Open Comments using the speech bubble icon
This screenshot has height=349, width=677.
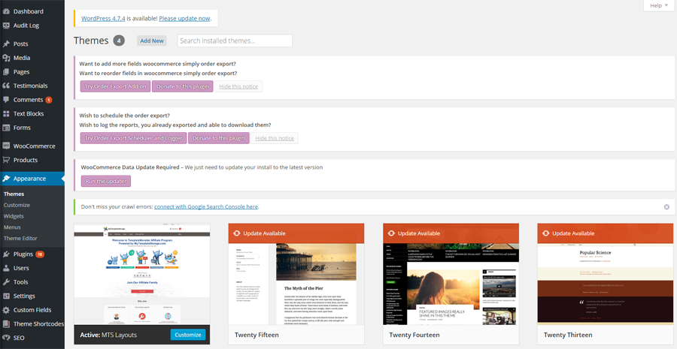pos(6,100)
